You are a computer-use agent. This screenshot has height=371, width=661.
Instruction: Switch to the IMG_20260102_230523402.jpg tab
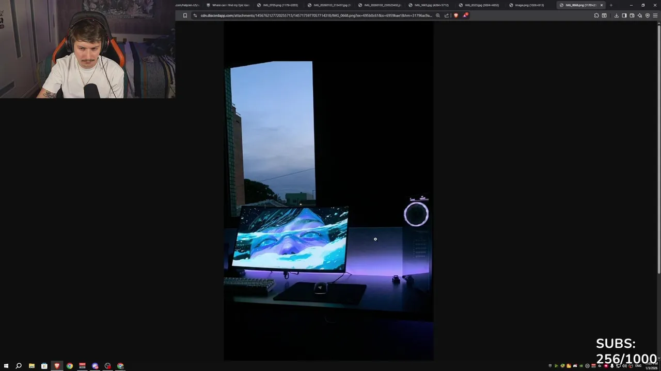coord(380,5)
